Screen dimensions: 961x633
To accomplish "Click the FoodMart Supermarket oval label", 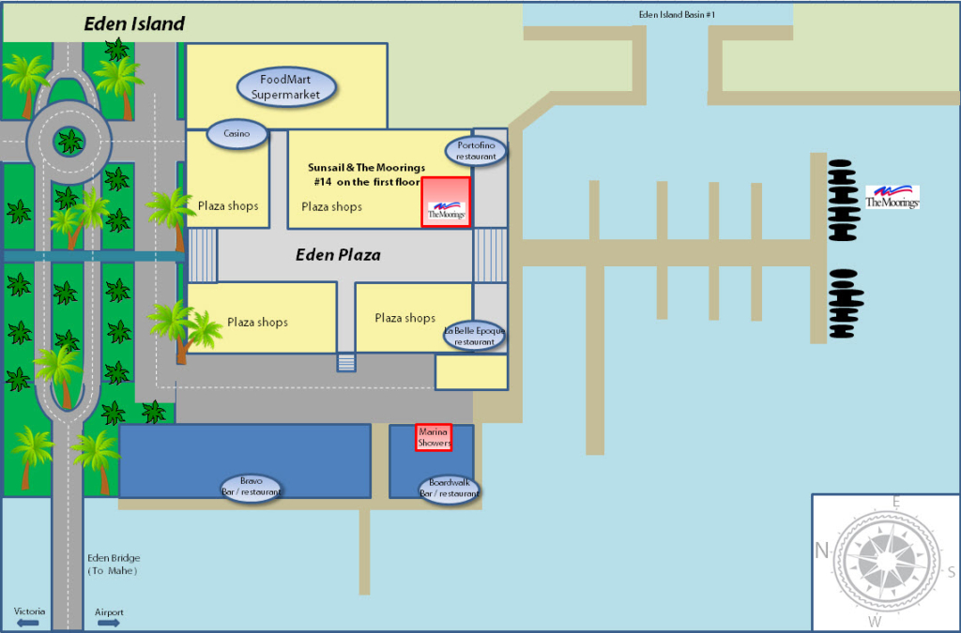I will coord(286,87).
